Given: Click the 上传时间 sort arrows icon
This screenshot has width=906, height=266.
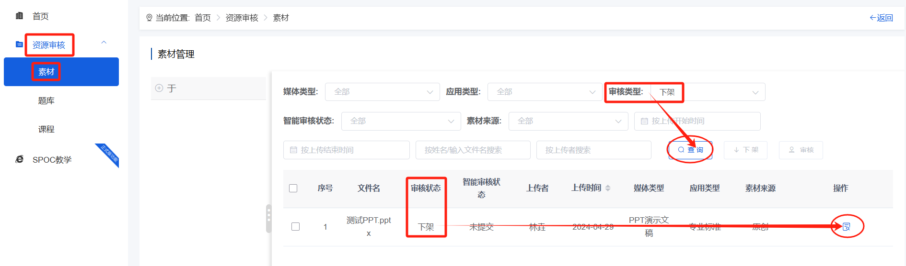Looking at the screenshot, I should (608, 188).
